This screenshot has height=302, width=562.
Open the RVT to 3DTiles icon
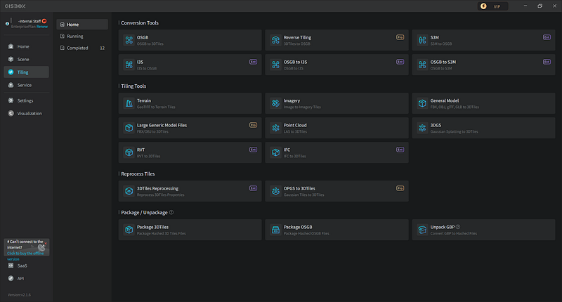pos(129,152)
